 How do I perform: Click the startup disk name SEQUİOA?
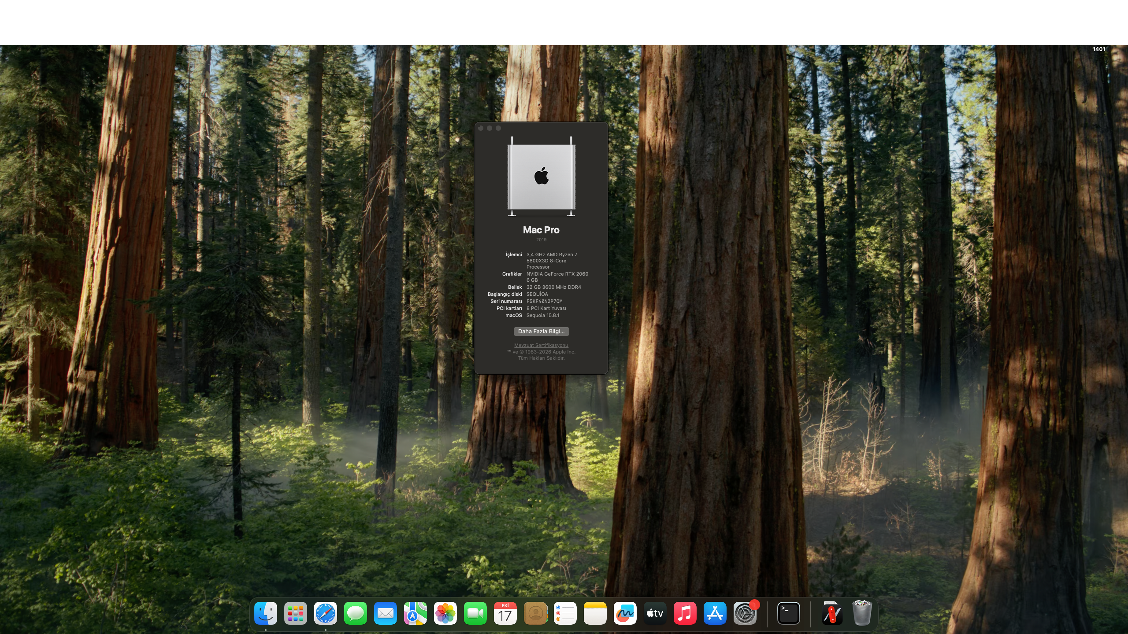pyautogui.click(x=537, y=294)
